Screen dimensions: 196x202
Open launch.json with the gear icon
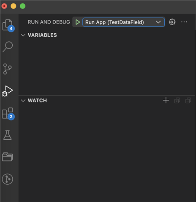[x=172, y=22]
